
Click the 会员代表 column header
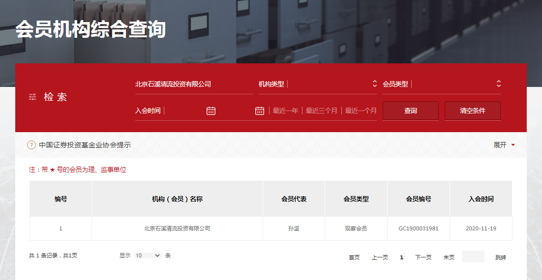(x=294, y=199)
